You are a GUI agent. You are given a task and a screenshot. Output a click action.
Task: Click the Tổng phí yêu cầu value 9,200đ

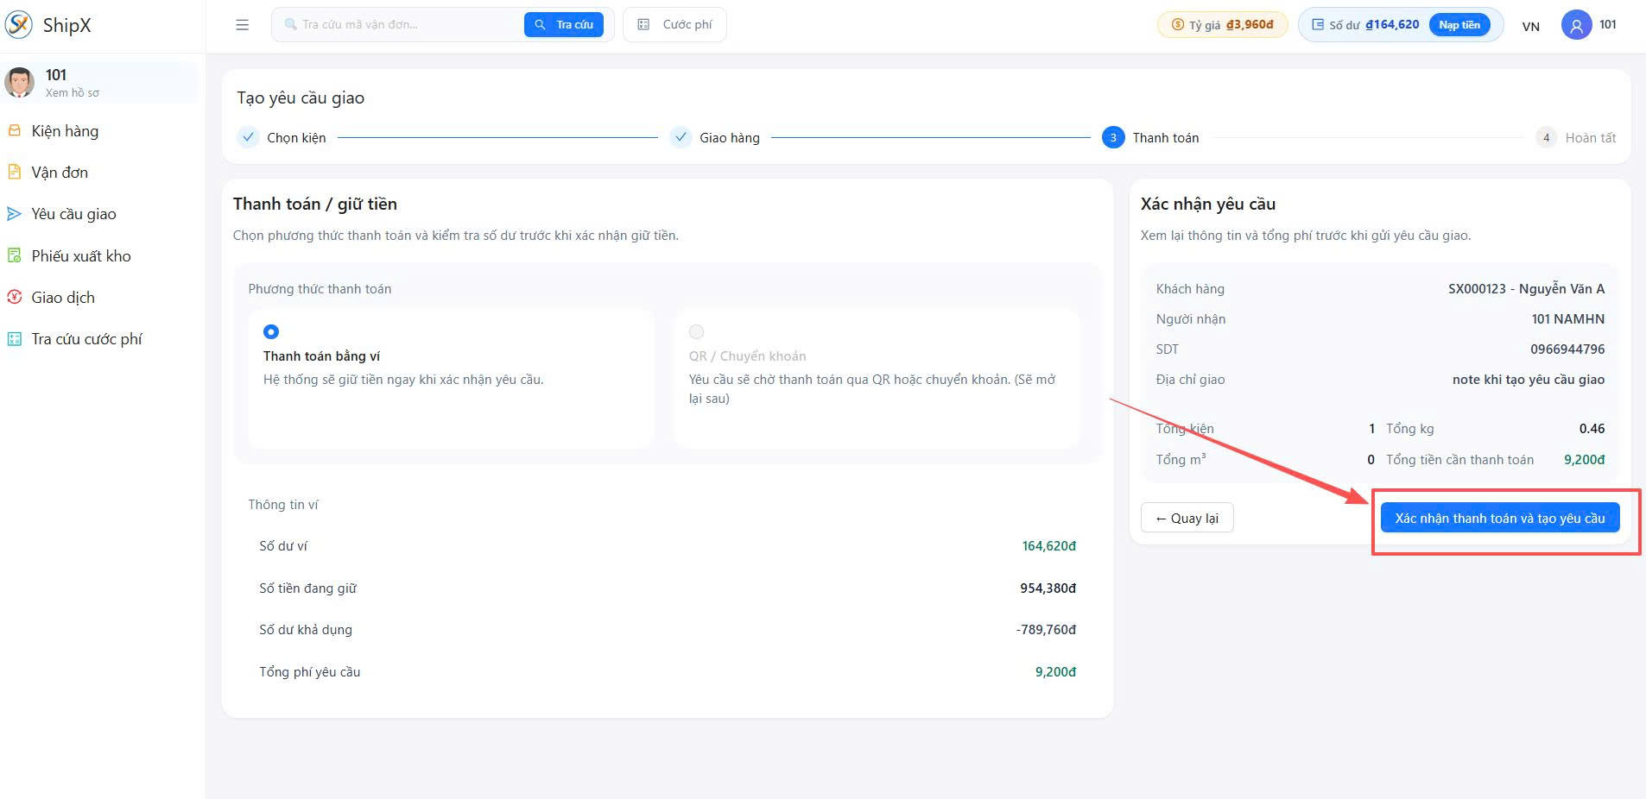click(x=1056, y=672)
